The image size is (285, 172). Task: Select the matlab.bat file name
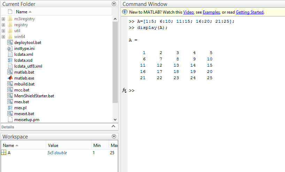tap(24, 72)
